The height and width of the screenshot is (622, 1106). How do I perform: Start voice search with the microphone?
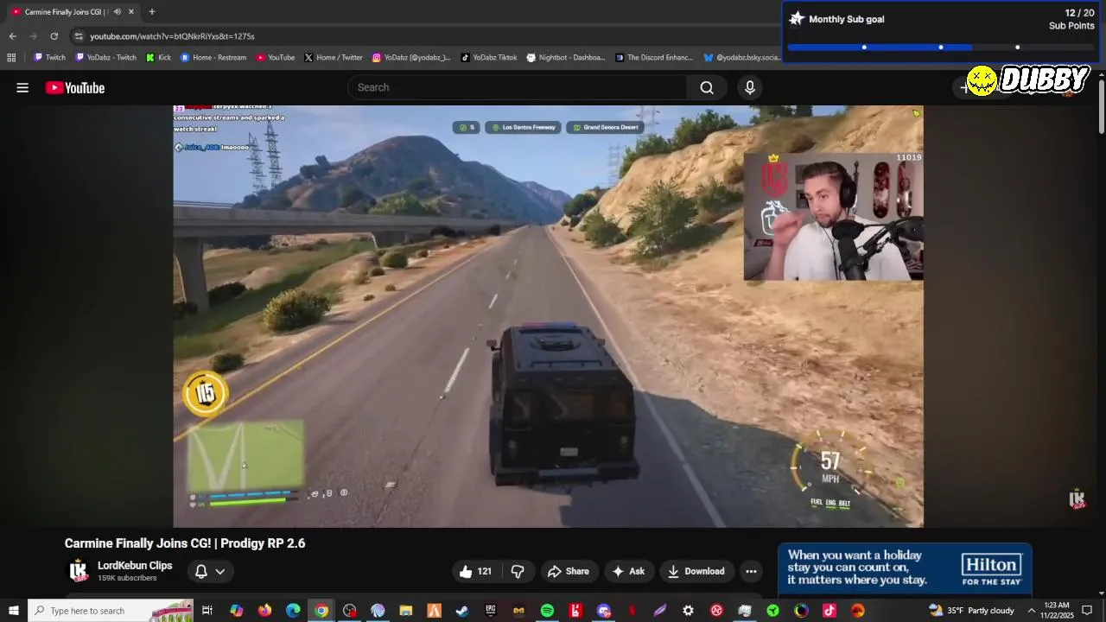click(750, 87)
